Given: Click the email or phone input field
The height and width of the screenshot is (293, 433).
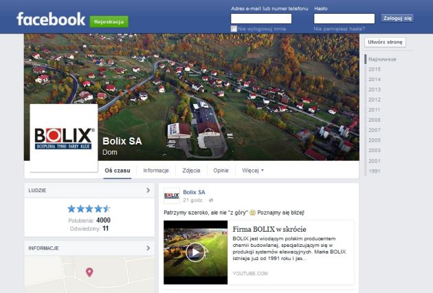Looking at the screenshot, I should 261,19.
